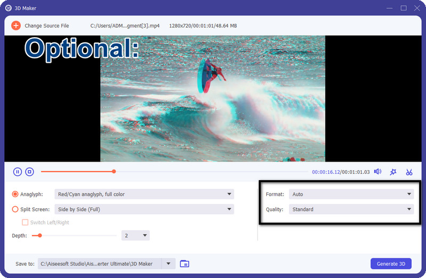Click the Generate 3D button
This screenshot has height=278, width=426.
[391, 264]
